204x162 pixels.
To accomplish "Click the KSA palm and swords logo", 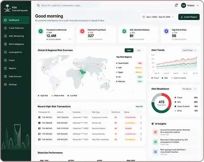I will coord(7,8).
